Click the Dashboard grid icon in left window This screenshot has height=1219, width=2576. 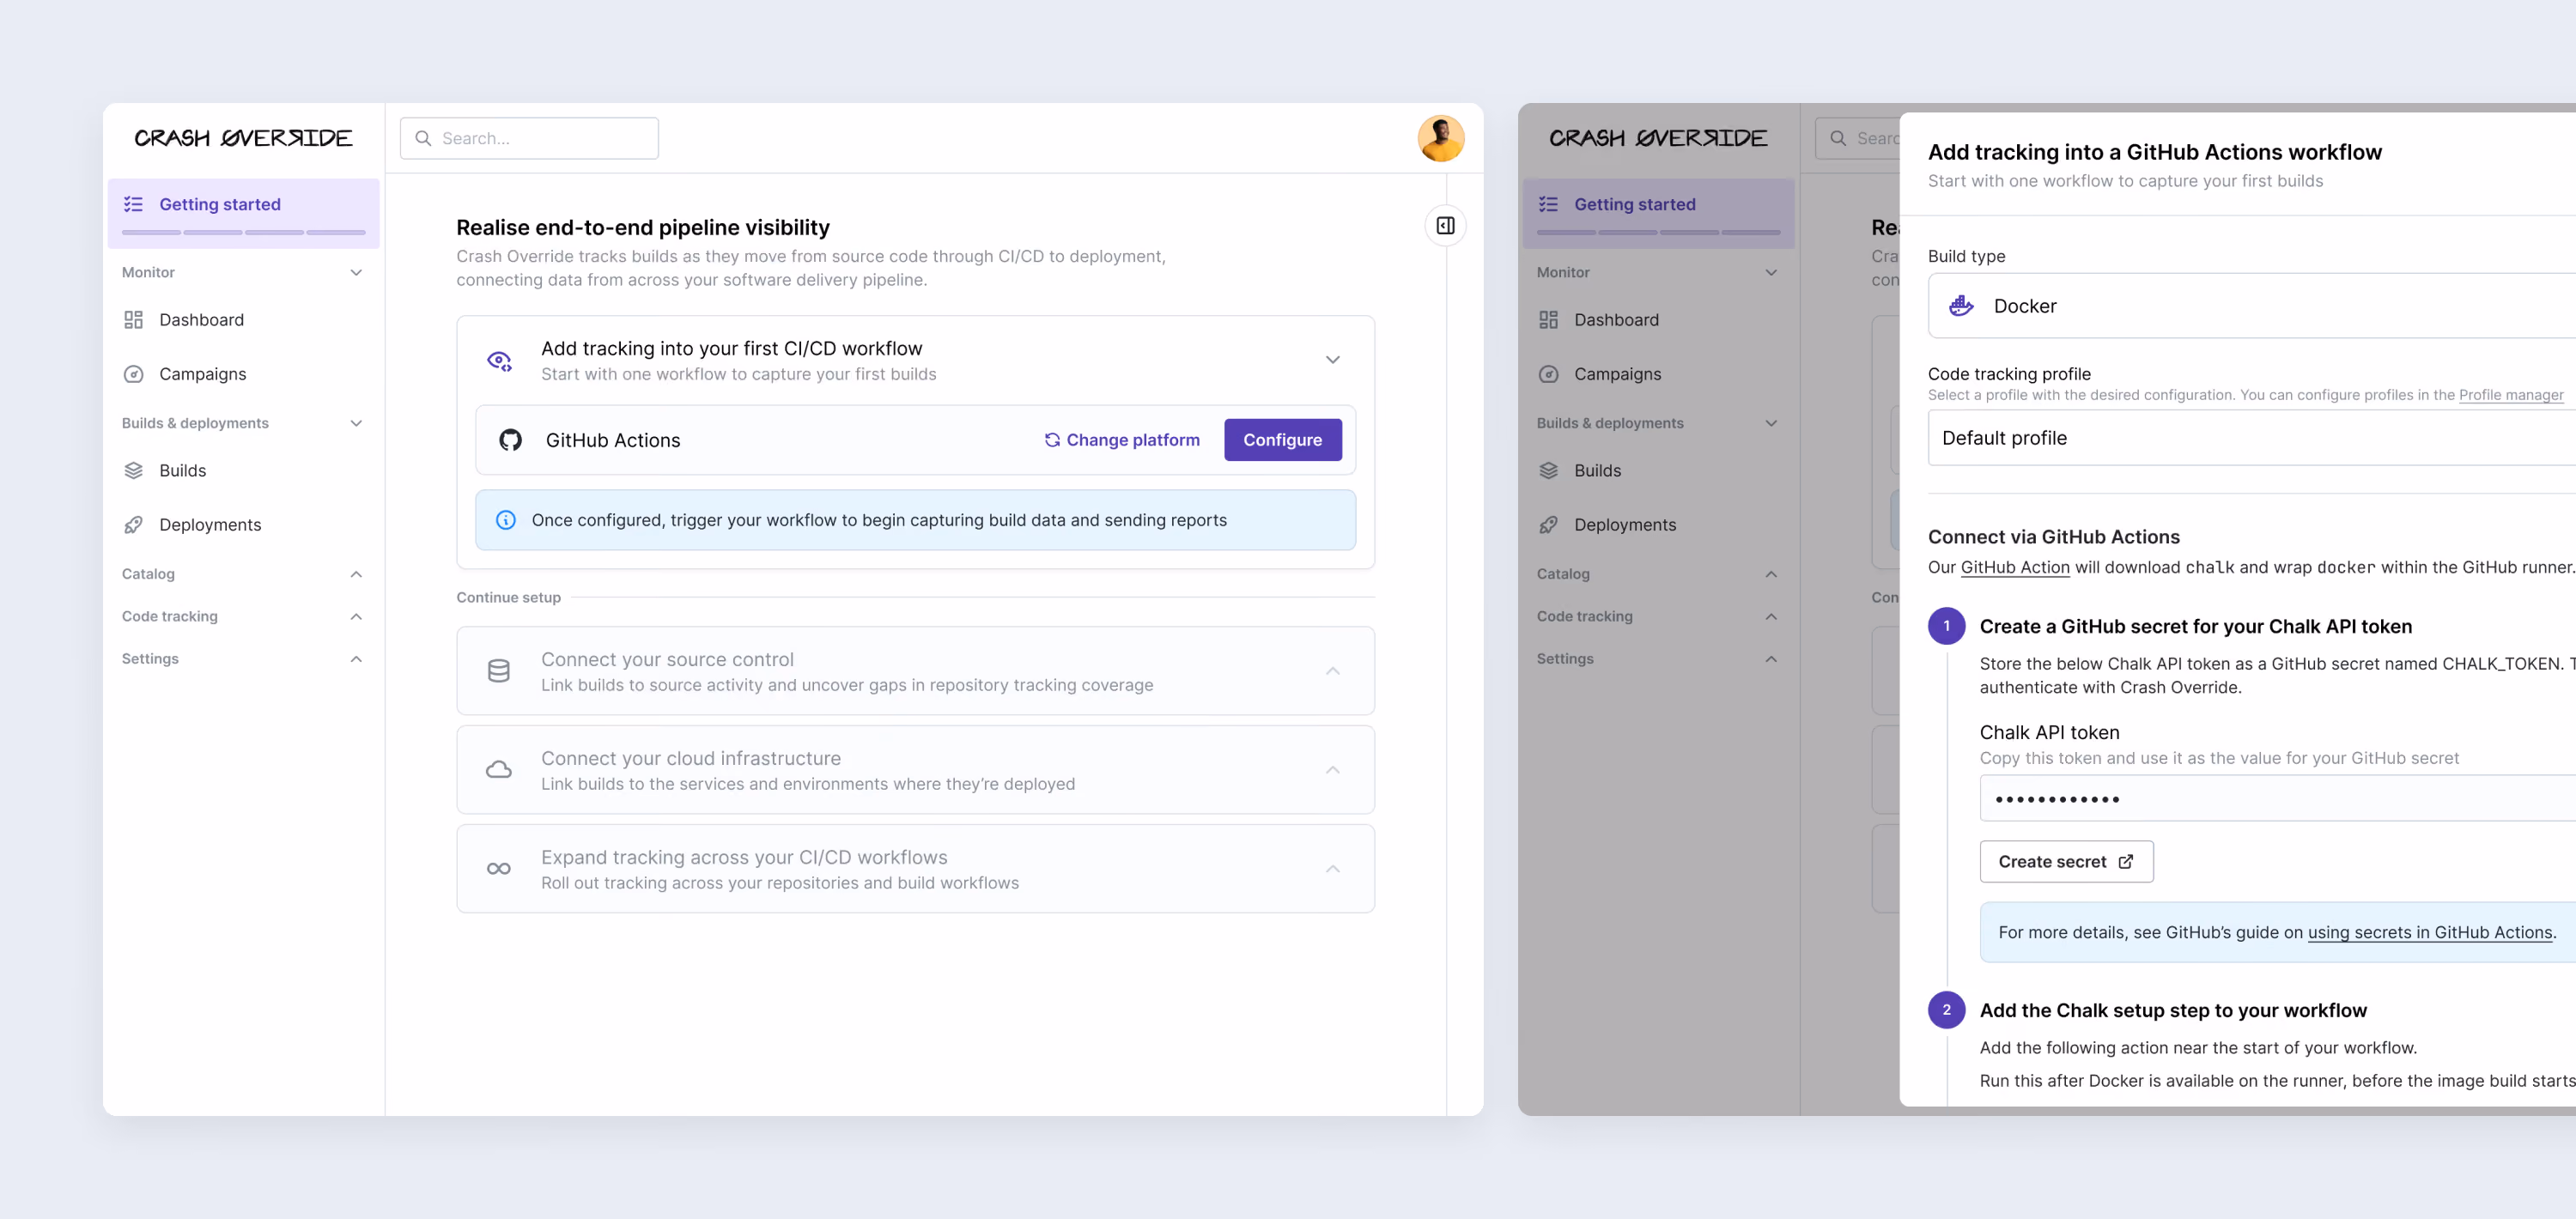(133, 320)
